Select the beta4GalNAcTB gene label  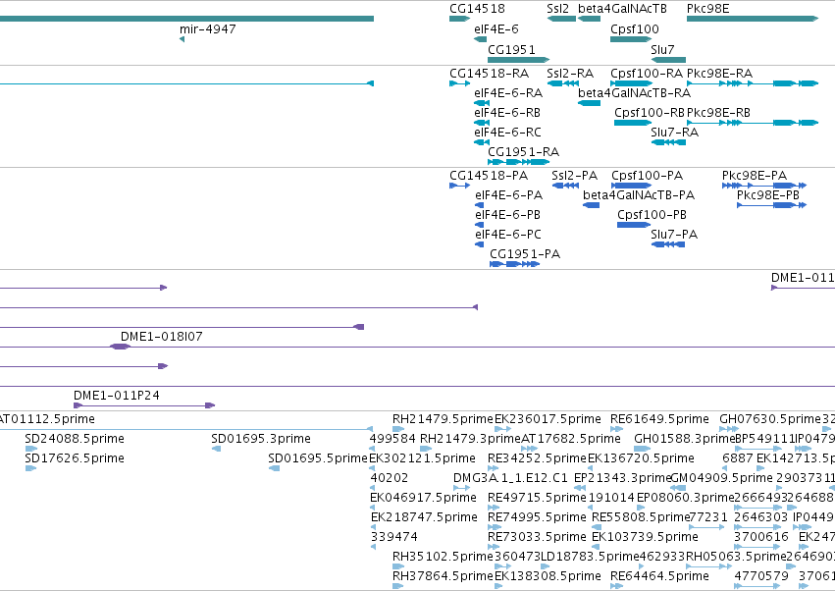coord(622,9)
